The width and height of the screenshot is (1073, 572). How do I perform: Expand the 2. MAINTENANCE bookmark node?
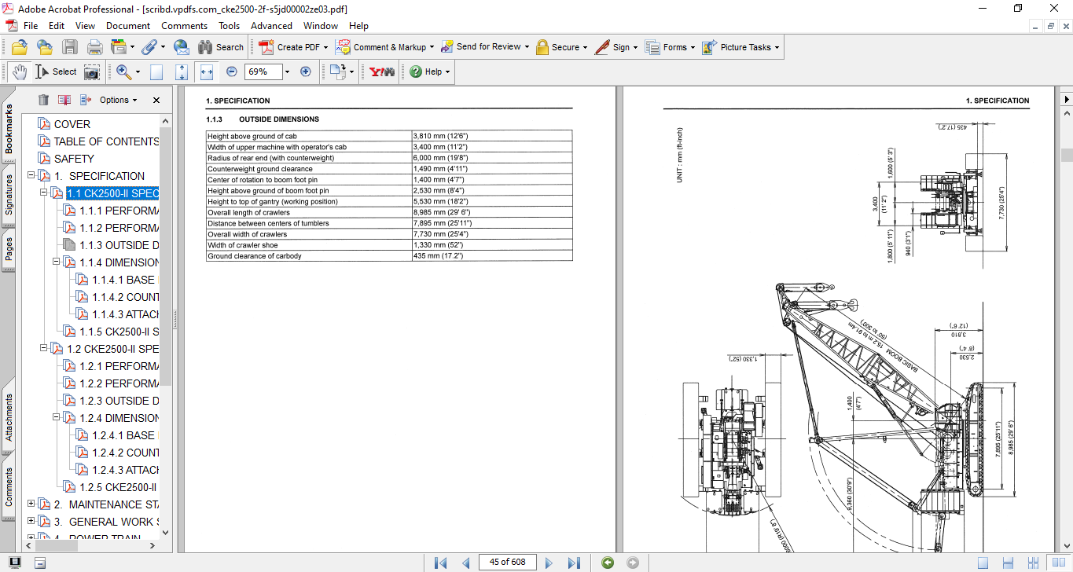click(x=31, y=504)
